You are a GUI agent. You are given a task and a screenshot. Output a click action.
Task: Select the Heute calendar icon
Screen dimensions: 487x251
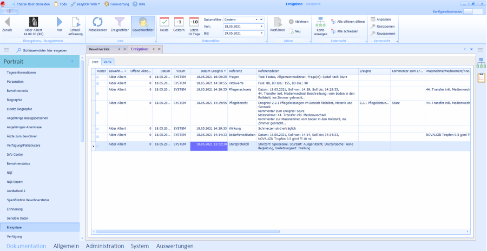tap(164, 22)
